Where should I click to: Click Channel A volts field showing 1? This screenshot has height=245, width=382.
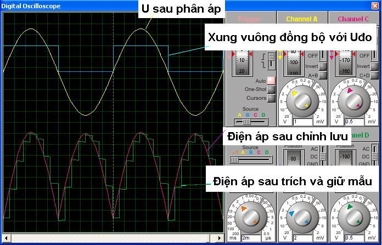(303, 122)
